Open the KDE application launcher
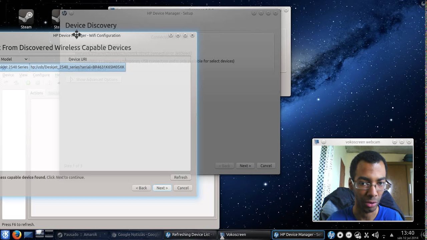 coord(5,235)
